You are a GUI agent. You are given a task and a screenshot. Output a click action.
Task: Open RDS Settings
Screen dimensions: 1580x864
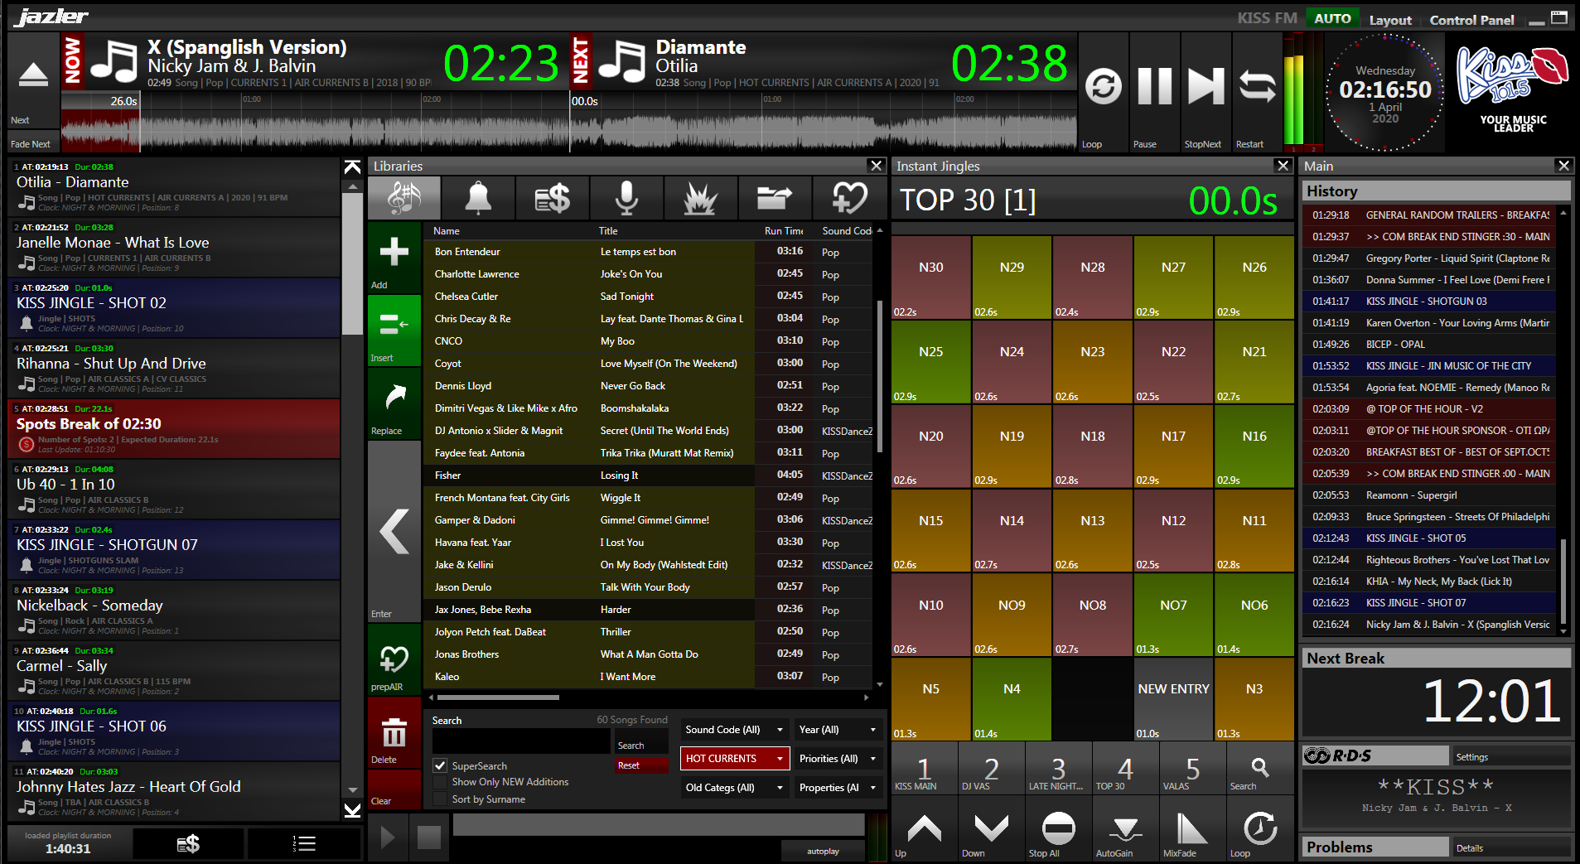[1511, 756]
